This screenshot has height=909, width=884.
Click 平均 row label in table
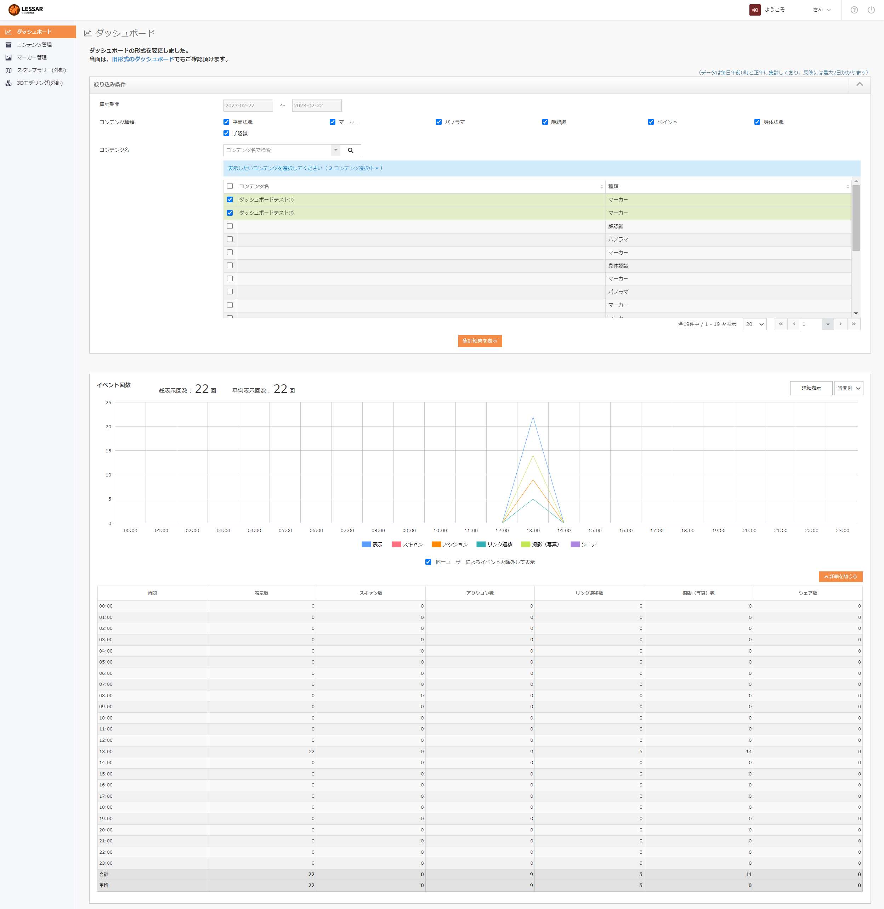click(x=103, y=886)
